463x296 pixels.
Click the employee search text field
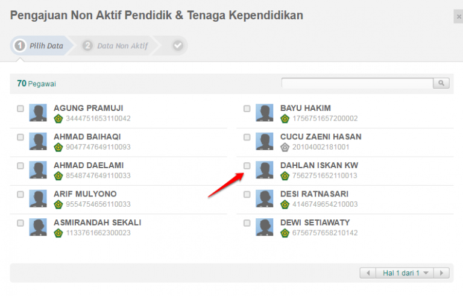[x=357, y=83]
